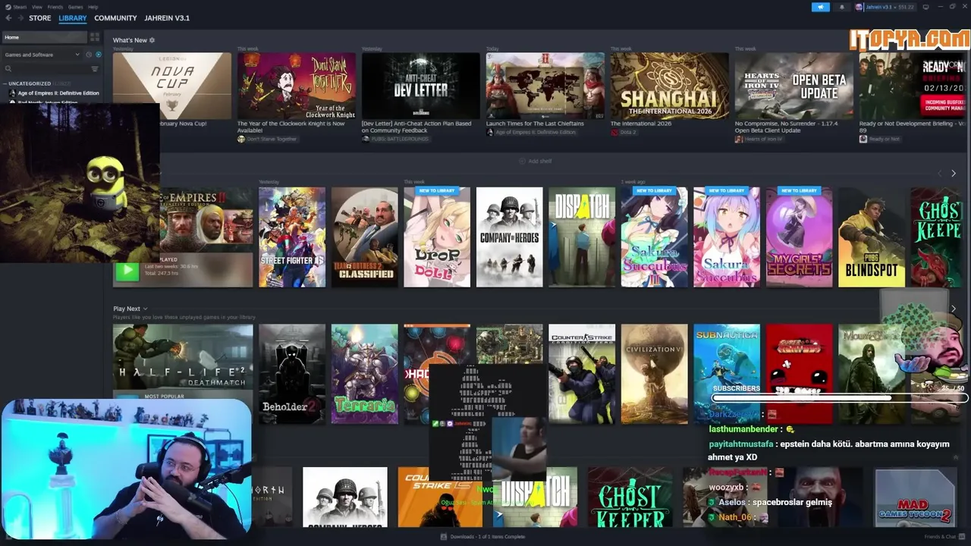This screenshot has height=546, width=971.
Task: Click the Home button in sidebar
Action: [44, 37]
